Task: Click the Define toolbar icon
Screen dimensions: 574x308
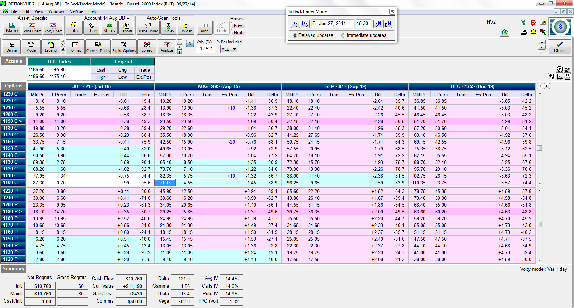Action: click(x=11, y=47)
